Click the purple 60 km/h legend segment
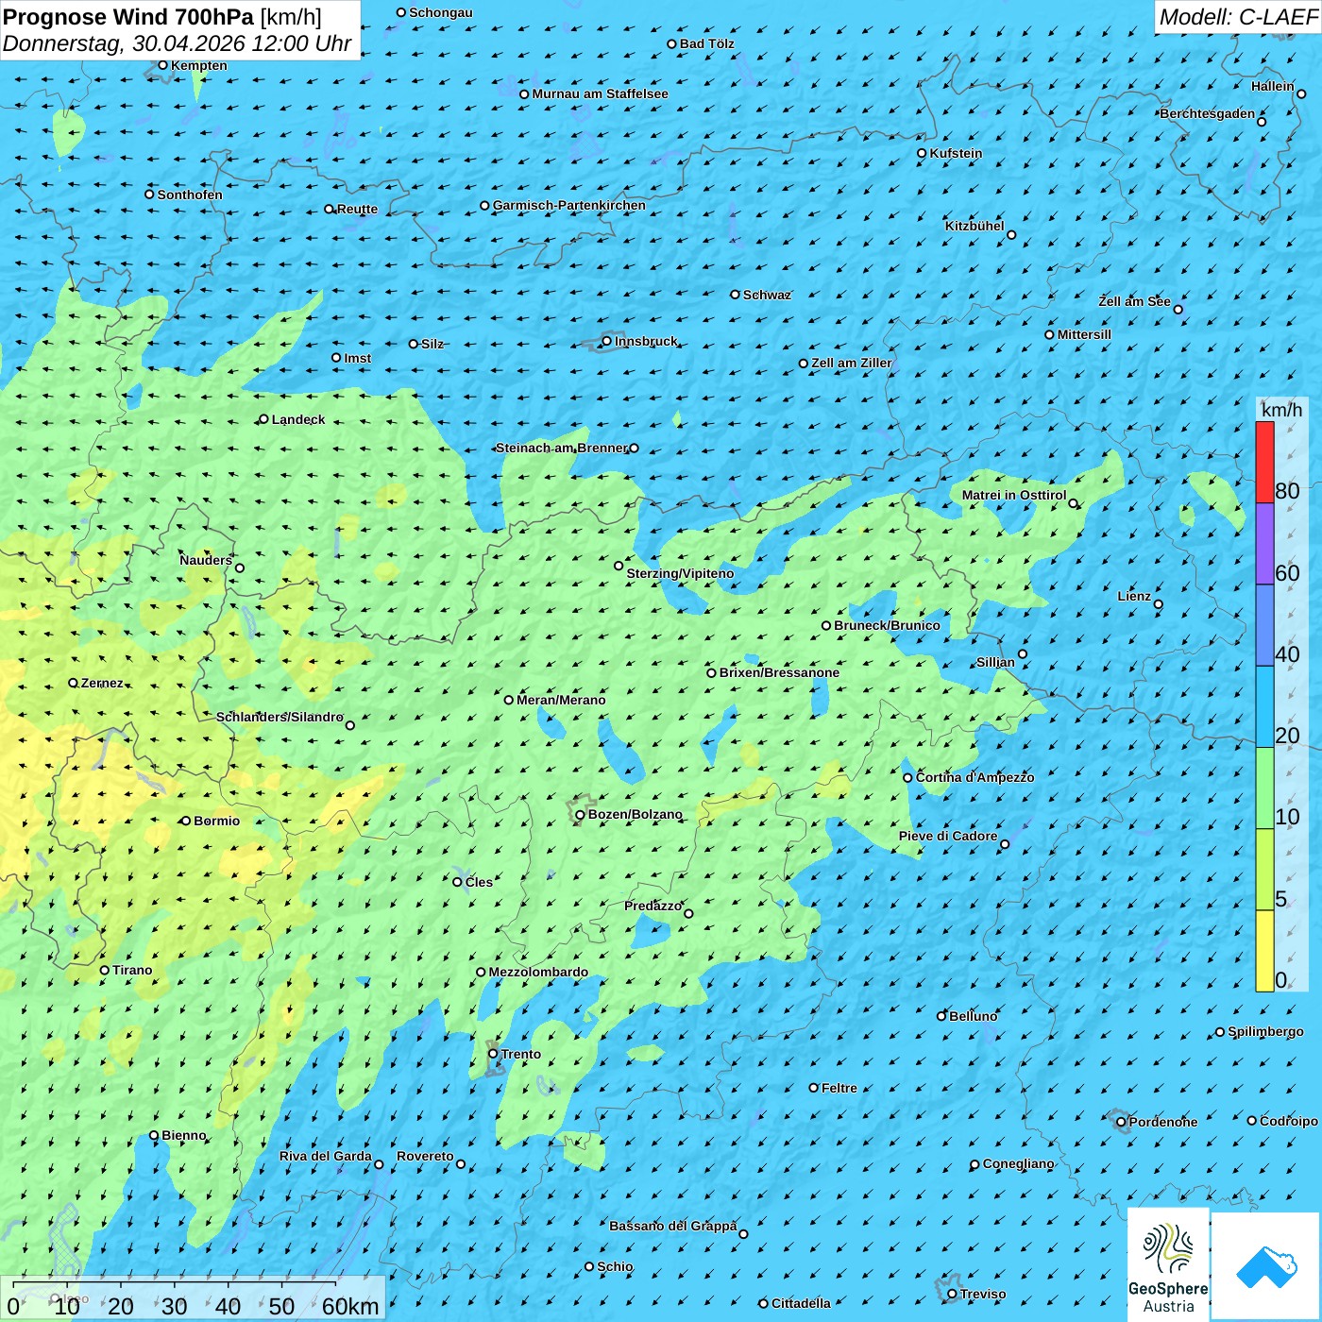 (x=1264, y=544)
